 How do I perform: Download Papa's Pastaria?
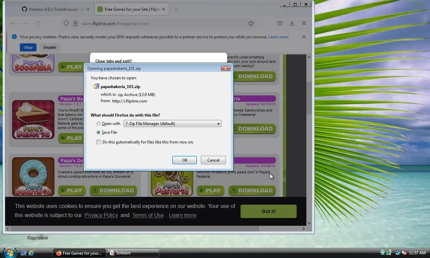point(252,190)
